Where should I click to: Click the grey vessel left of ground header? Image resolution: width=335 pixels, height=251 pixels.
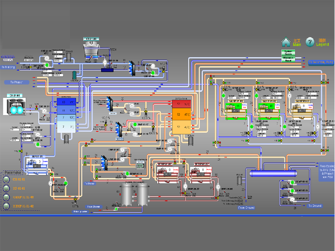point(240,180)
